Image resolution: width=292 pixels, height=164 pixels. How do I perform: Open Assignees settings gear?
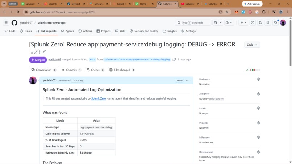pos(258,94)
